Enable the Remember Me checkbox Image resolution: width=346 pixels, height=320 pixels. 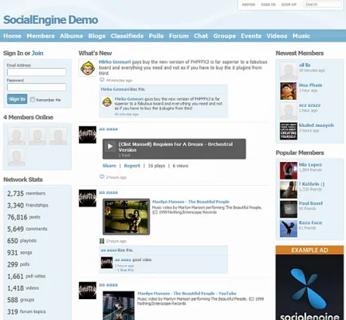33,100
